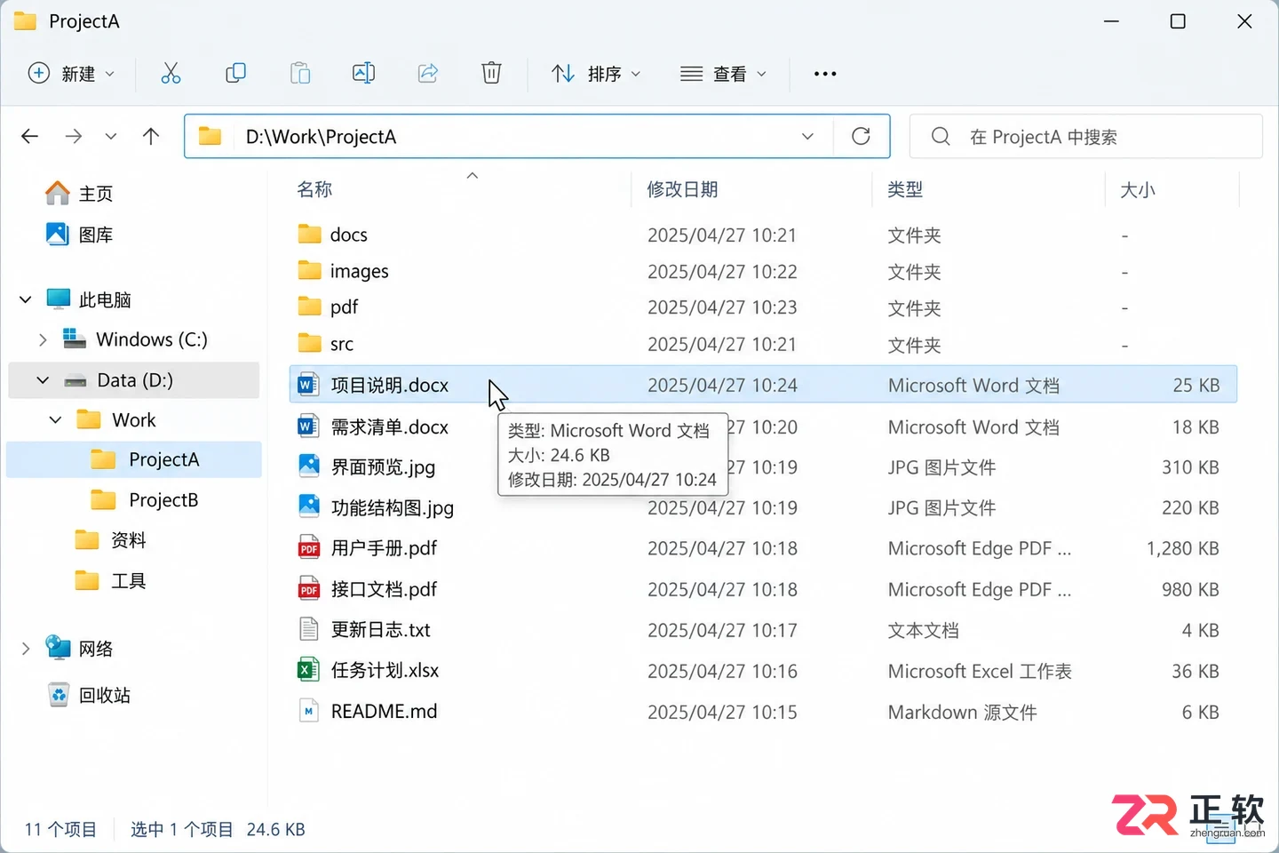Sort by Size (大小) column header
This screenshot has height=853, width=1279.
(1138, 189)
